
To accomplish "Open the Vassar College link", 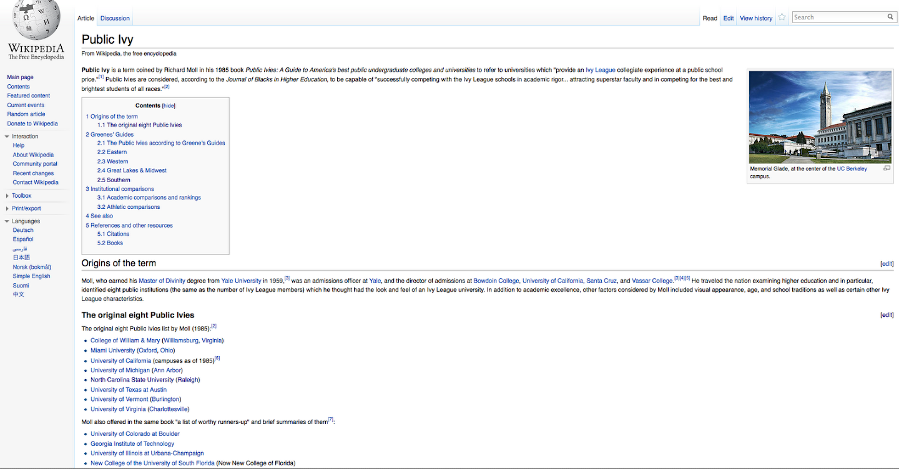I will (652, 281).
